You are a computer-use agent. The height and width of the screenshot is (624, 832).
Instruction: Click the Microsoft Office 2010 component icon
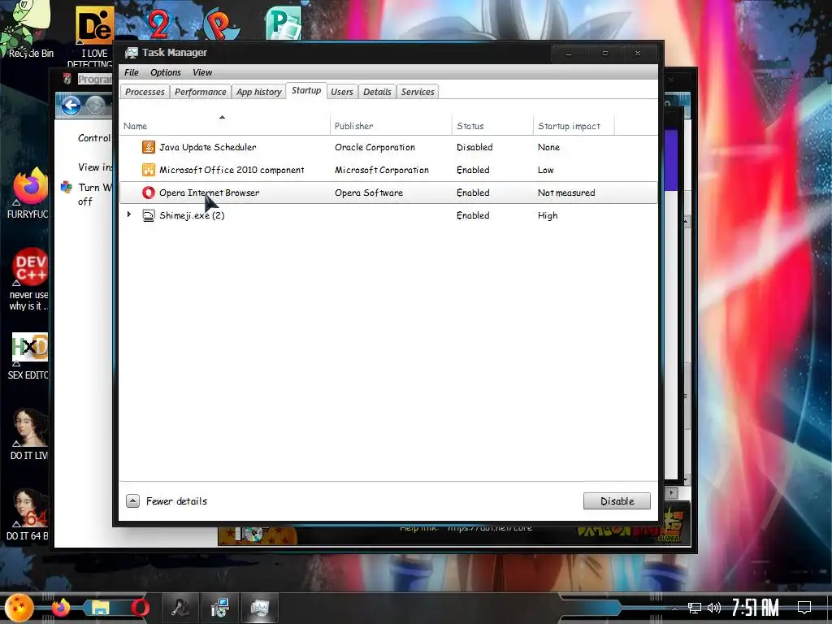pyautogui.click(x=149, y=170)
